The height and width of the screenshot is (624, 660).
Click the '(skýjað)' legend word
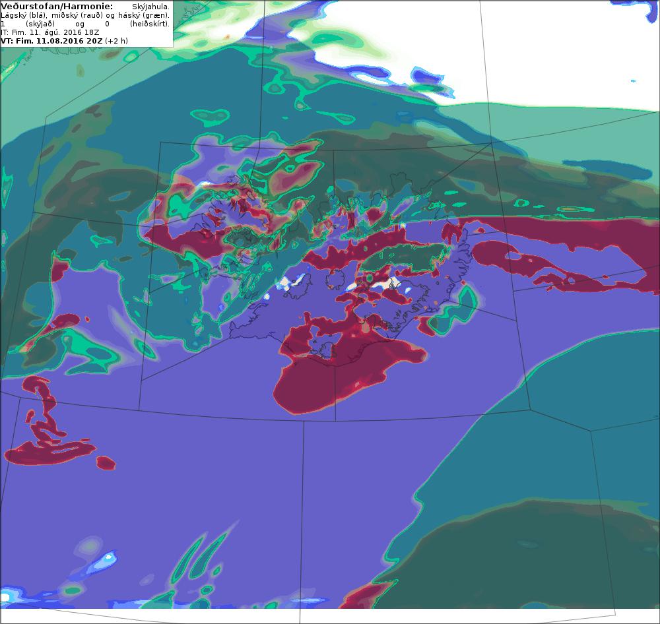[x=40, y=24]
